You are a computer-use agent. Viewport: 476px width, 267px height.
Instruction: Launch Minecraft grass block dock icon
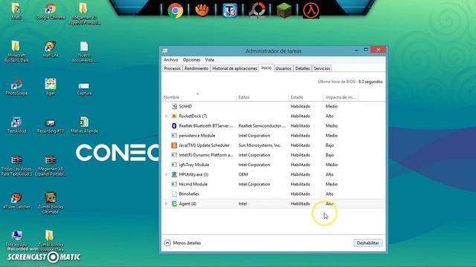pos(284,10)
